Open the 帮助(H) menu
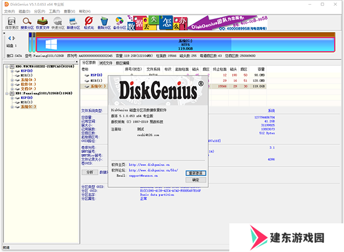The height and width of the screenshot is (252, 344). click(x=85, y=11)
